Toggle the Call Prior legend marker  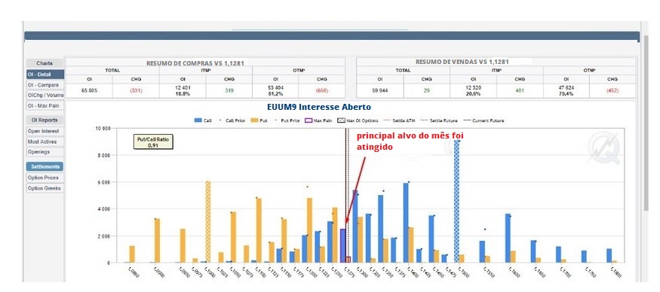221,120
